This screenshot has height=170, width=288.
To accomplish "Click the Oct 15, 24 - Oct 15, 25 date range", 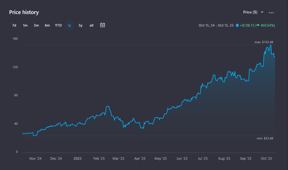I will (216, 25).
